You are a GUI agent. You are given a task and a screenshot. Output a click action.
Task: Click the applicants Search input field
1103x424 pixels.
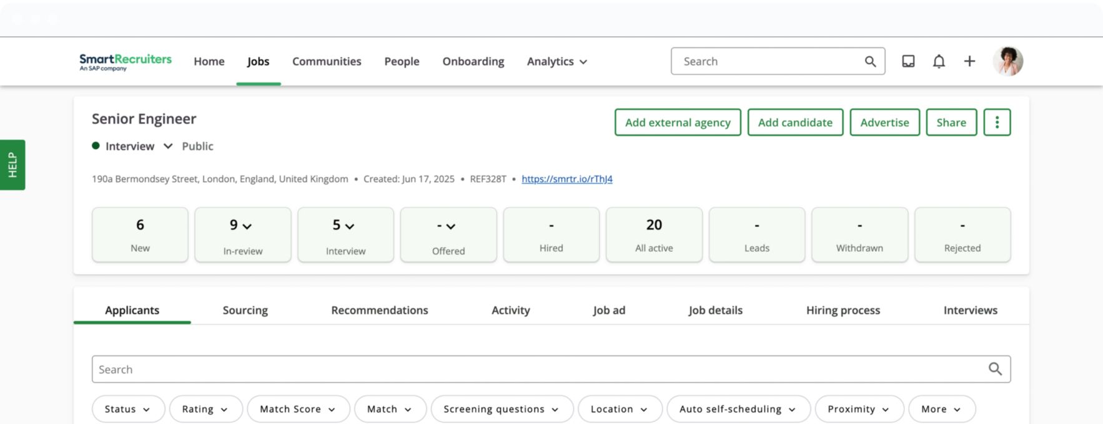tap(537, 369)
